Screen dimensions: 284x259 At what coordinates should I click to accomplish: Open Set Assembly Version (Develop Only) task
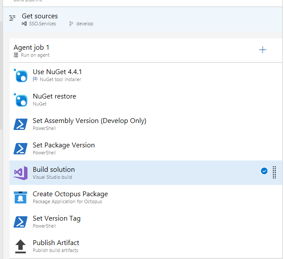pyautogui.click(x=89, y=121)
